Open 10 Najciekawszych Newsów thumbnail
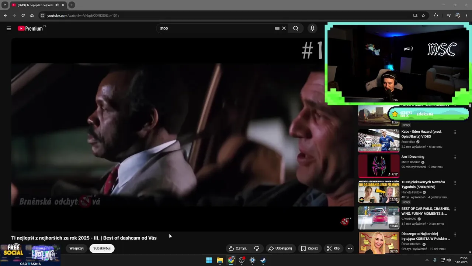 tap(379, 191)
